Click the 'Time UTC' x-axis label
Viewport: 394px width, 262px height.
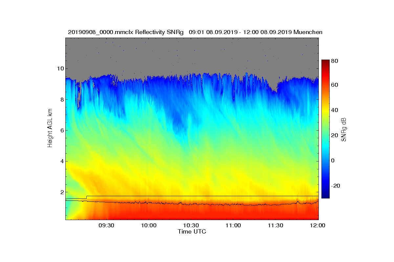(192, 232)
